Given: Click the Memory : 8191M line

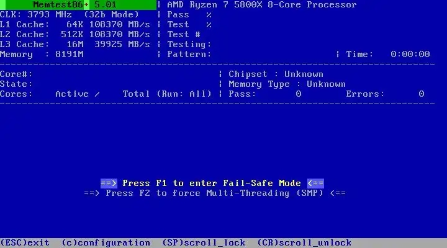Looking at the screenshot, I should (x=42, y=54).
